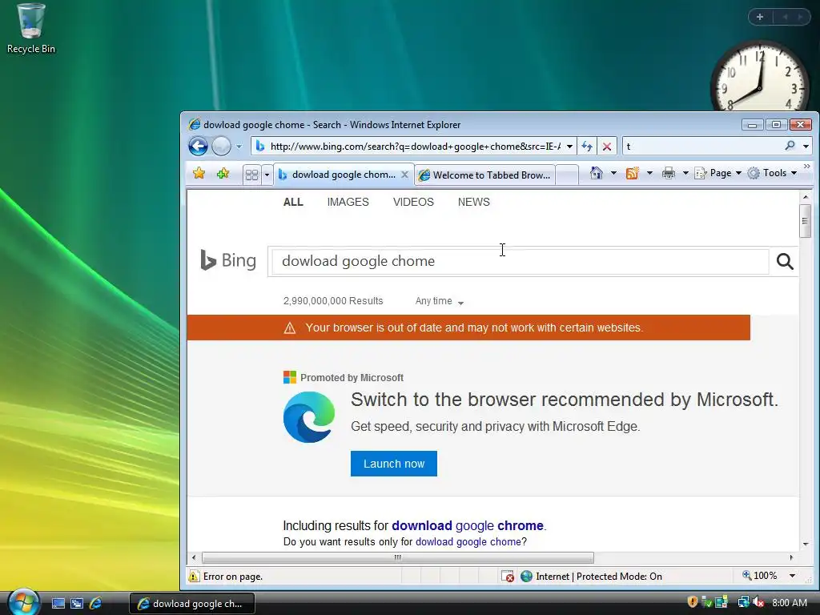Click the Launch now button

click(x=394, y=464)
